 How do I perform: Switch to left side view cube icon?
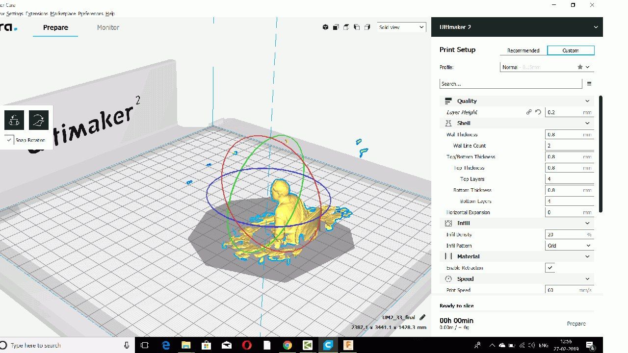click(x=357, y=27)
